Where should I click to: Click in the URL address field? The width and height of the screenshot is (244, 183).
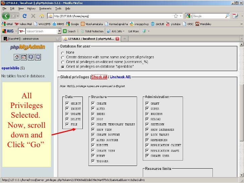[113, 16]
